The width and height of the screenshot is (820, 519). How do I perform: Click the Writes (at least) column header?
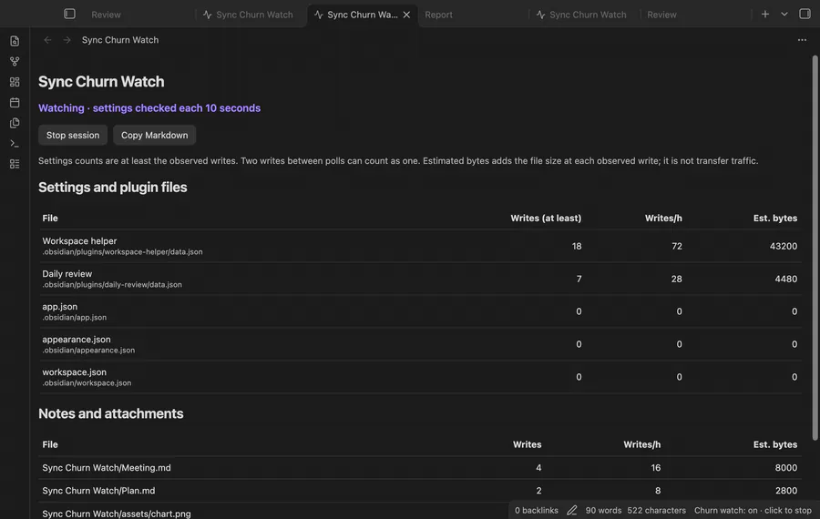(546, 218)
